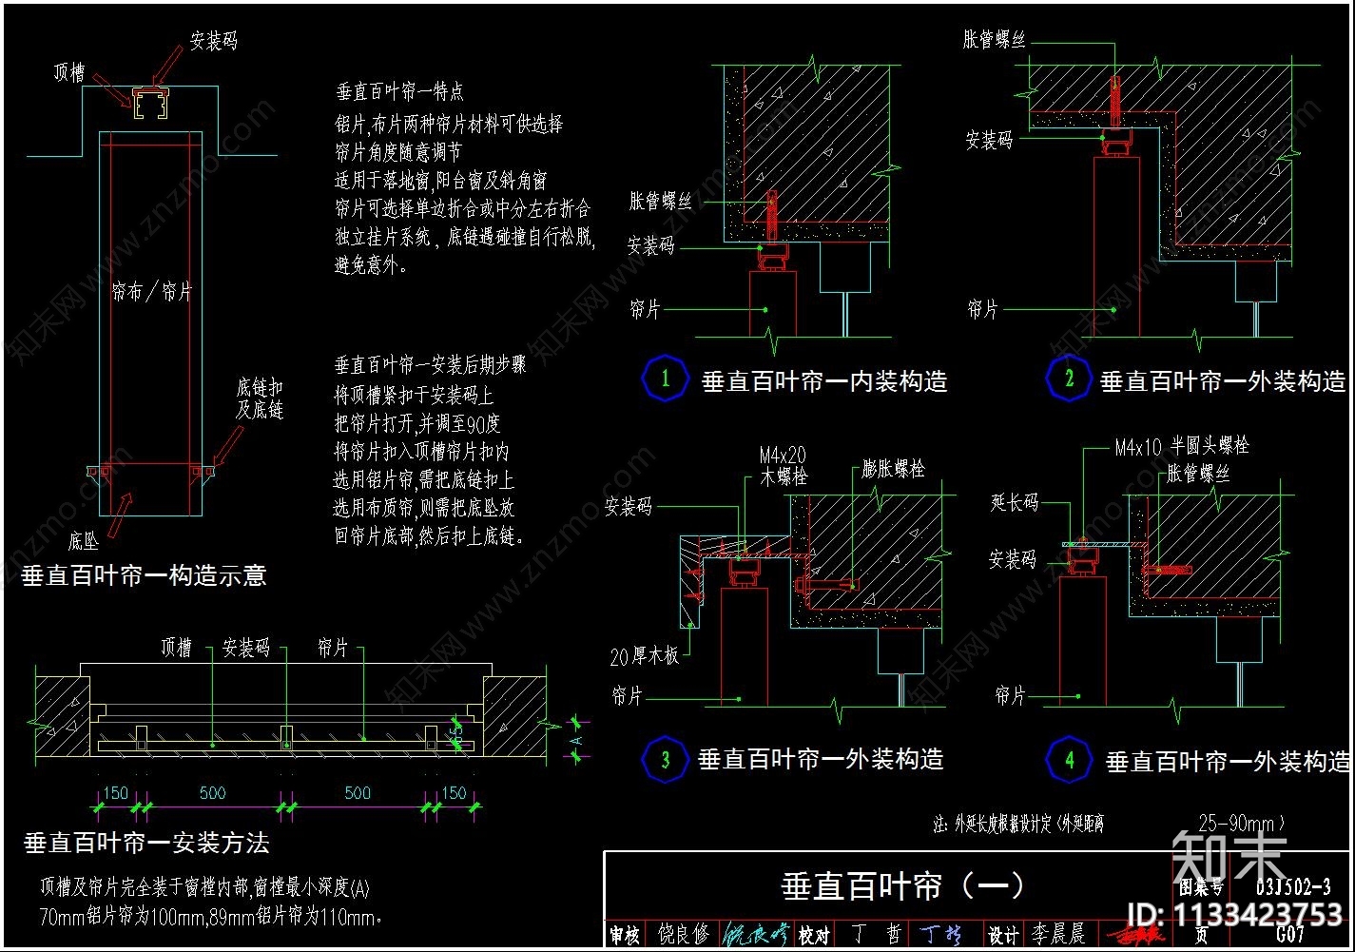
Task: Click the '校对' cell in title block
Action: tap(814, 935)
